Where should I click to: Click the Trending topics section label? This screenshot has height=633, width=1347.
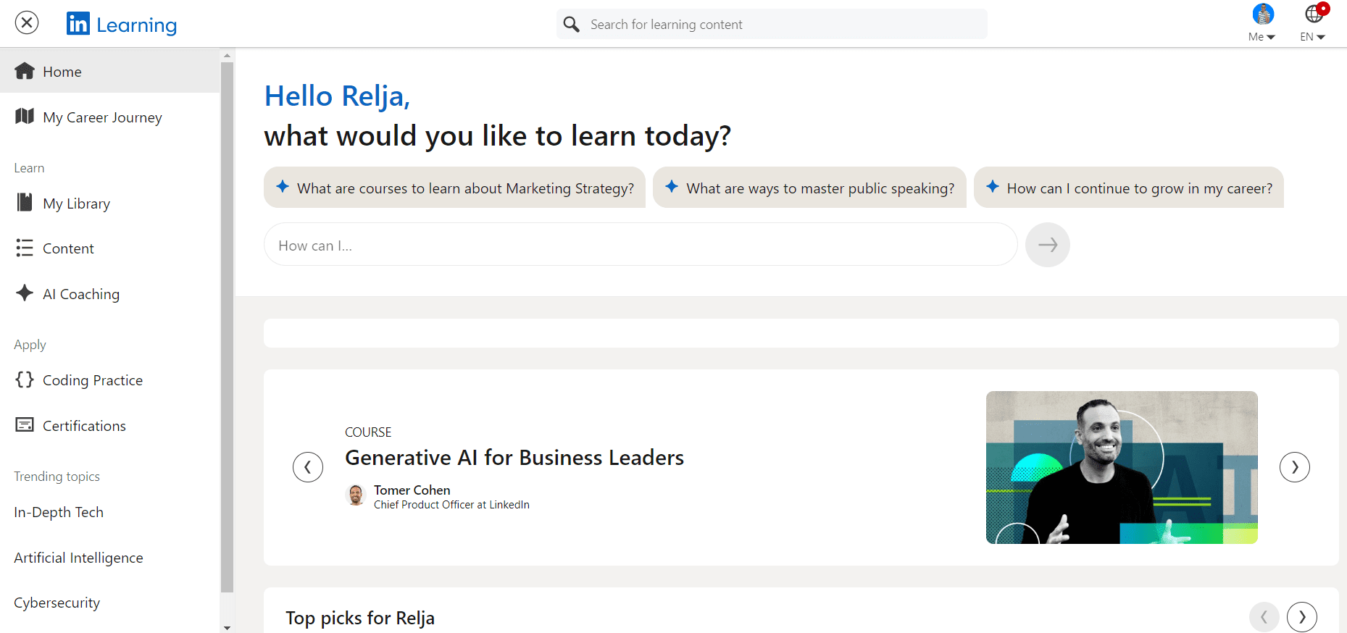pos(57,477)
